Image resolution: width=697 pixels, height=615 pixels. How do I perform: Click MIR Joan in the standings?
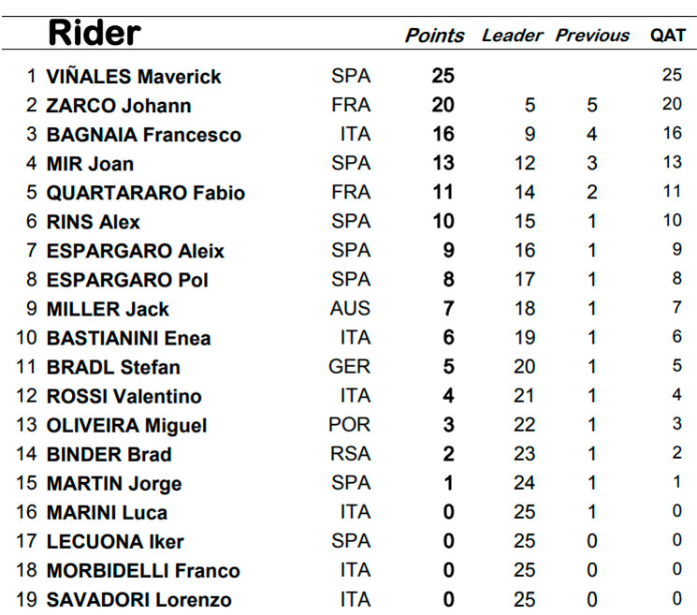[90, 164]
